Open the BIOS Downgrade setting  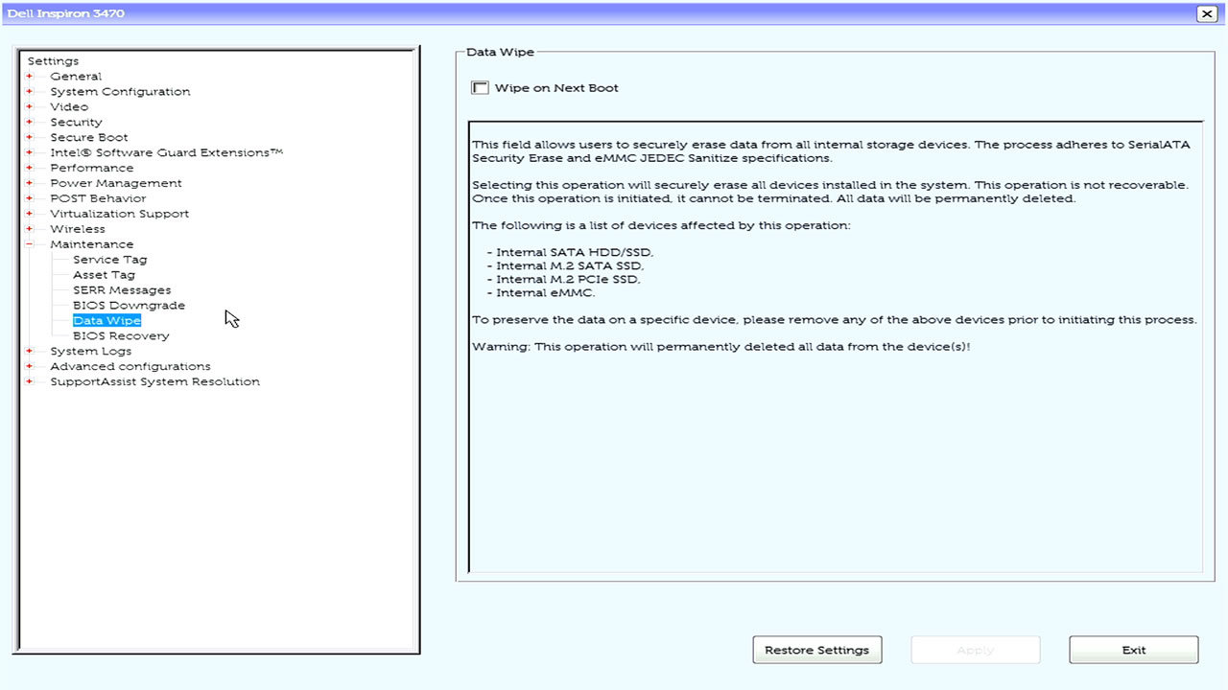129,306
